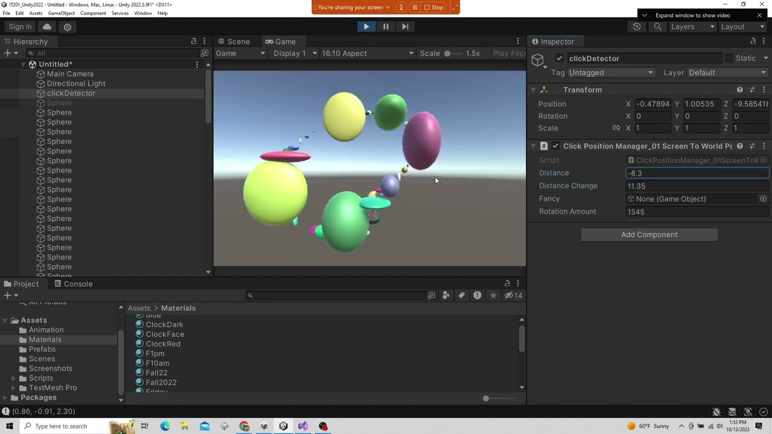The height and width of the screenshot is (434, 772).
Task: Open Click Position Manager options menu
Action: pos(764,146)
